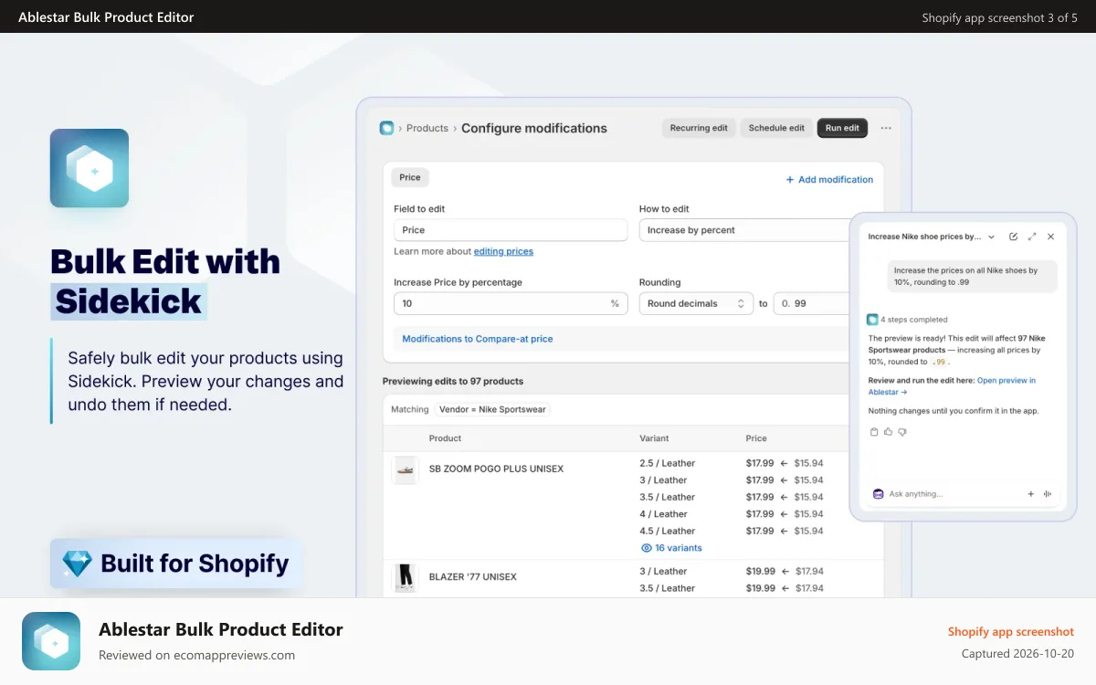Click the Price column header
The height and width of the screenshot is (685, 1096).
point(756,438)
